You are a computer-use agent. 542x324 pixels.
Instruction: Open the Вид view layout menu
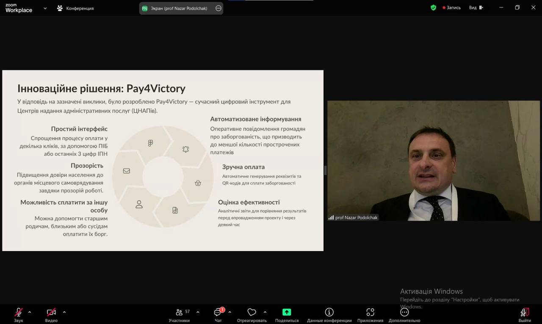[476, 8]
